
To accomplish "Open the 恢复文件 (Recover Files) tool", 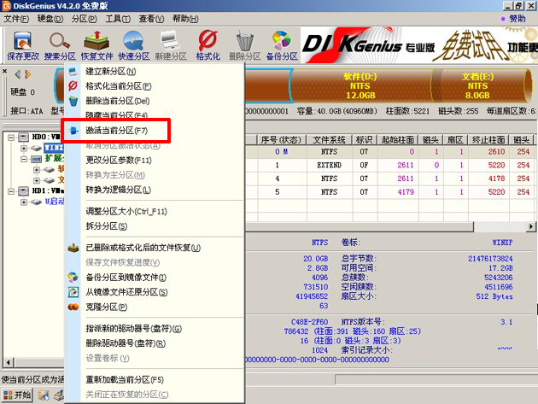I will click(96, 44).
